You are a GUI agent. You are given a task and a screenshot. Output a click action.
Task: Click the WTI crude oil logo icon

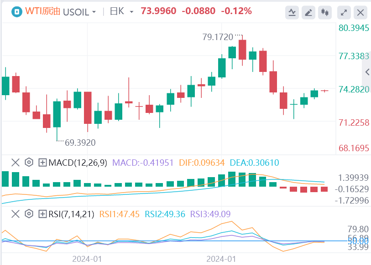coord(17,11)
